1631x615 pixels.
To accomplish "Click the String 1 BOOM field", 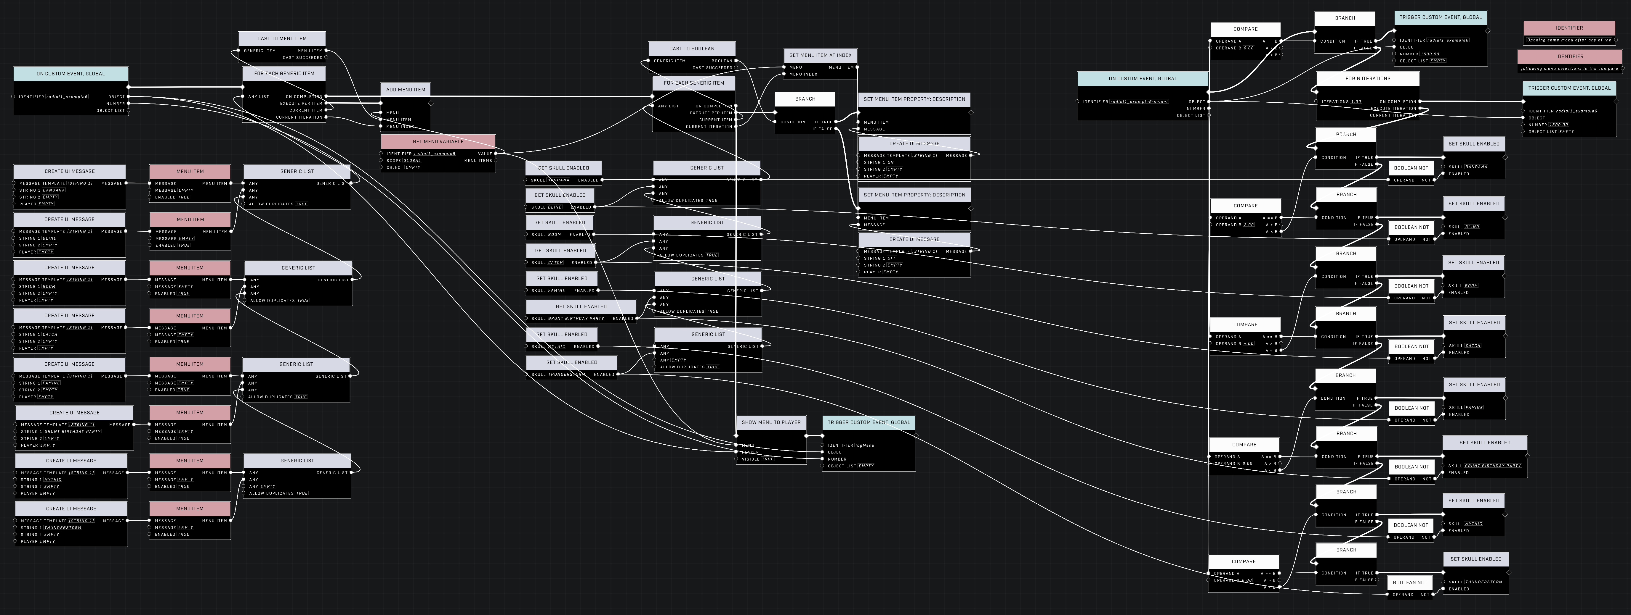I will (49, 286).
